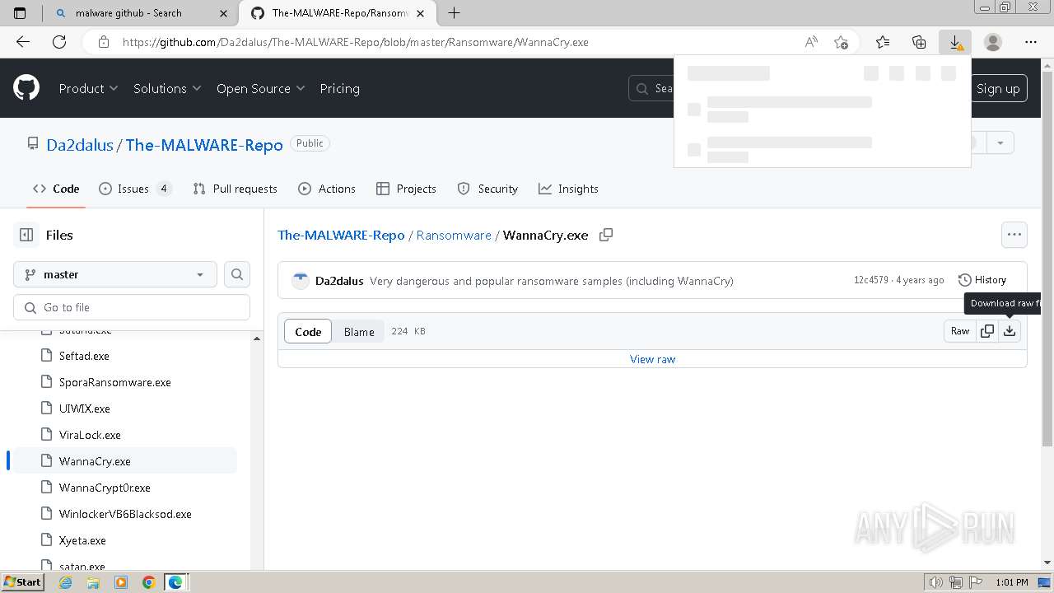
Task: Open The-MALWARE-Repo repository title link
Action: [204, 144]
